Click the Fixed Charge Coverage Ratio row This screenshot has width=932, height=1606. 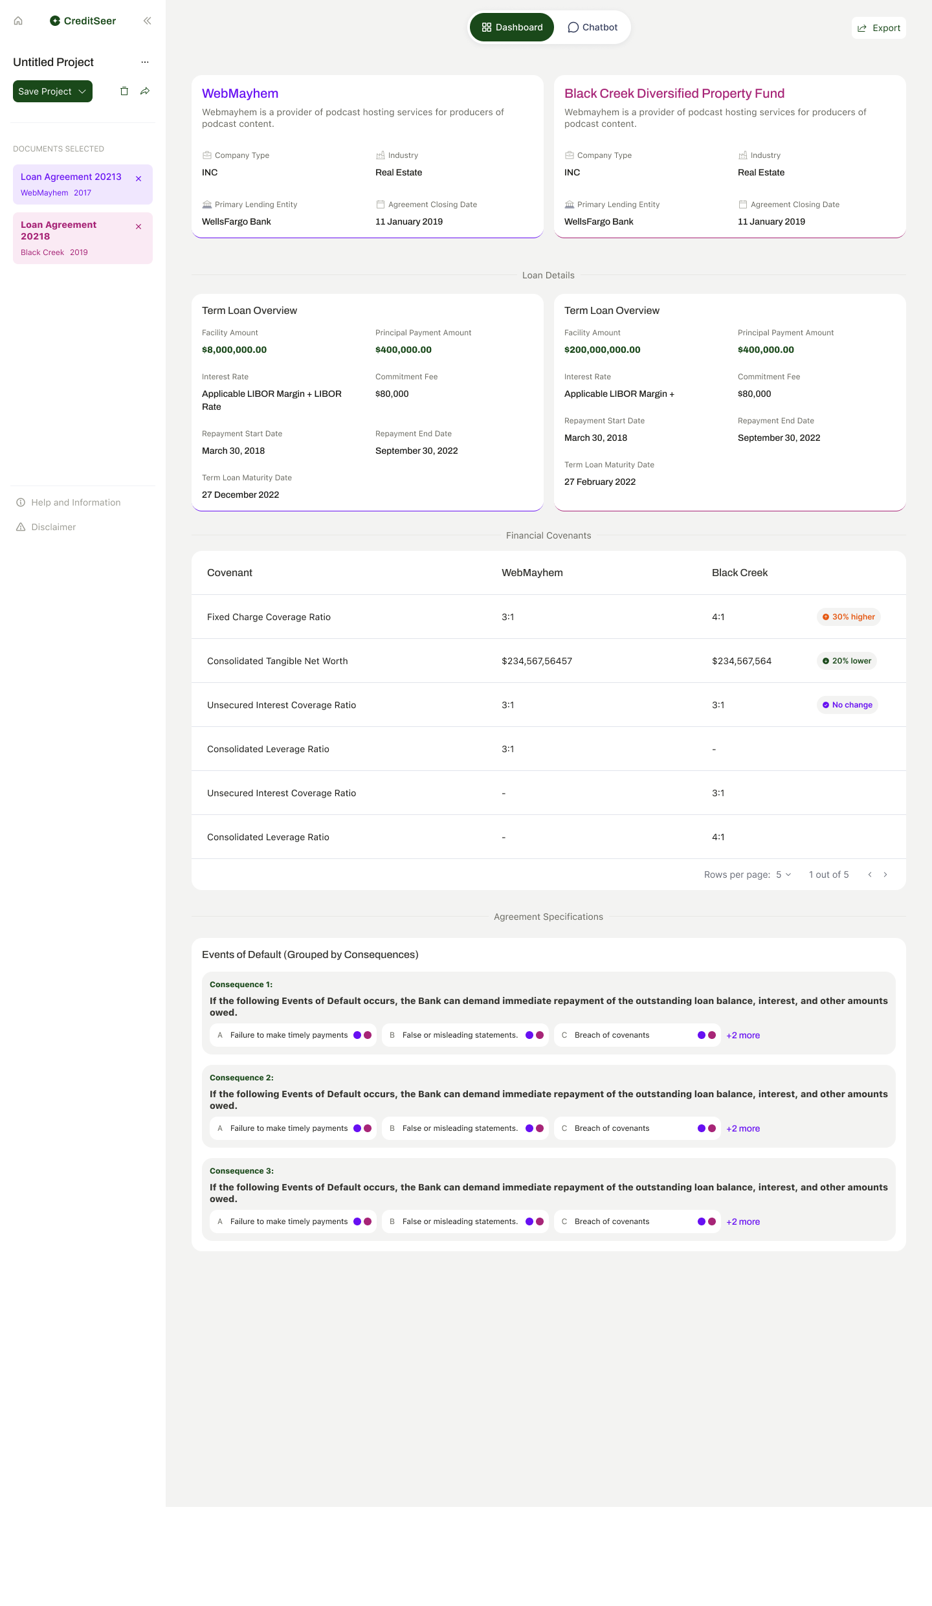[549, 617]
